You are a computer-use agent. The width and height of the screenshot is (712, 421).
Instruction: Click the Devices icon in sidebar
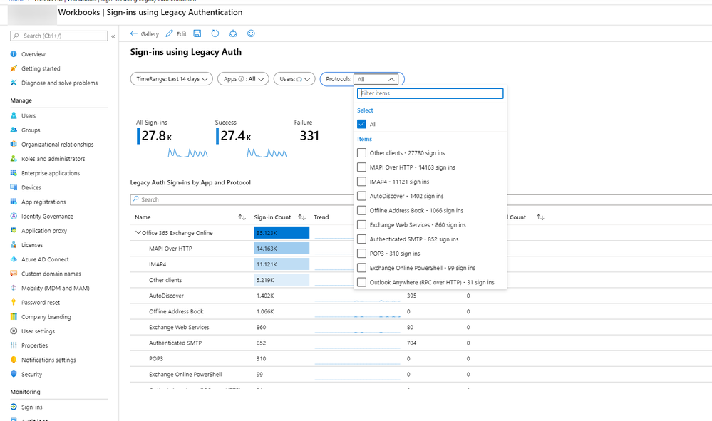pyautogui.click(x=14, y=187)
